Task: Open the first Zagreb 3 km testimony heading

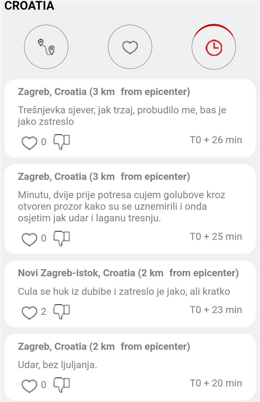Action: pyautogui.click(x=104, y=92)
